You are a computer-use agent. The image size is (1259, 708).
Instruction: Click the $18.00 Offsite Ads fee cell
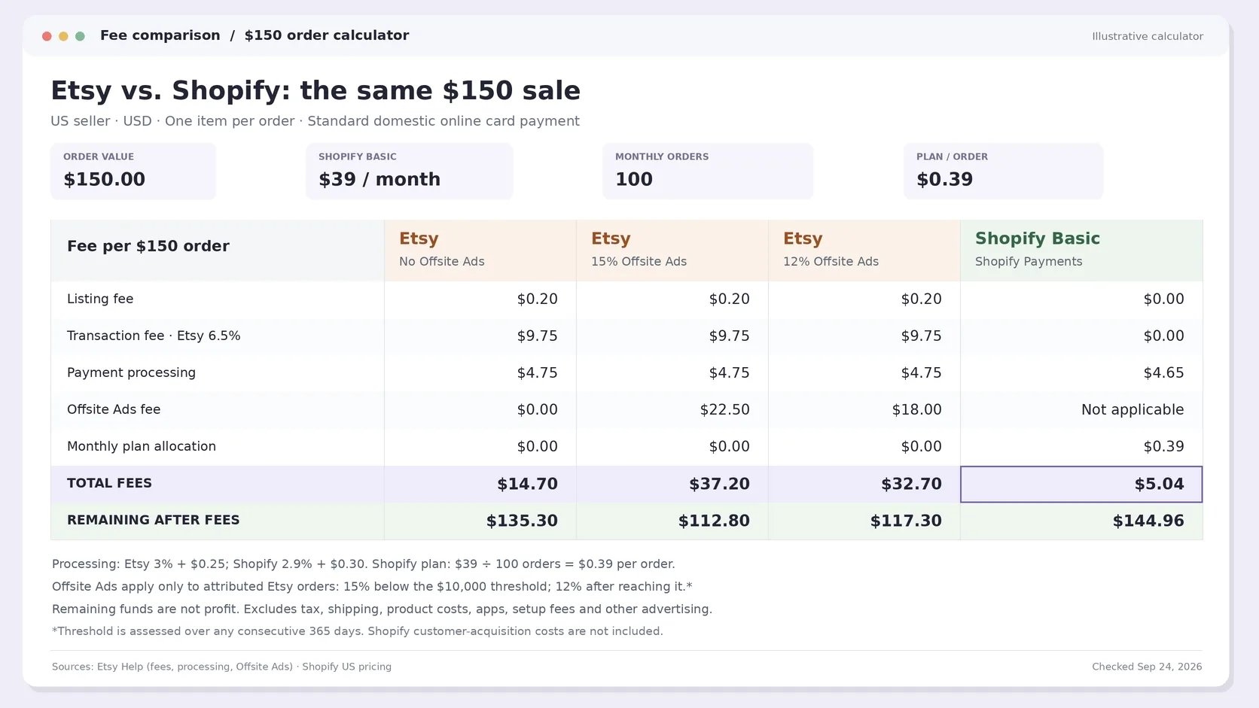864,409
